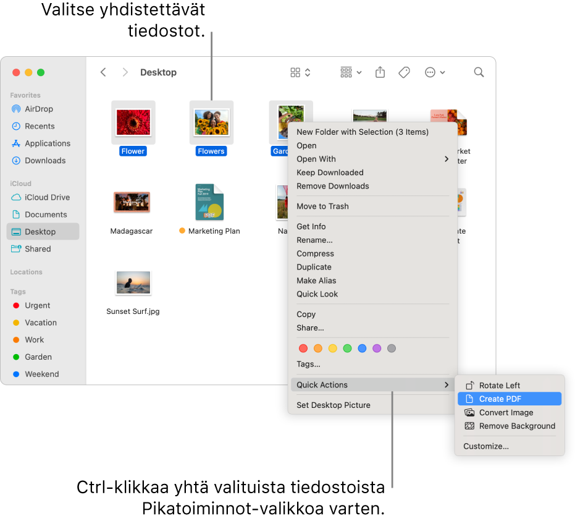Choose Move to Trash
Screen dimensions: 575x521
(372, 206)
